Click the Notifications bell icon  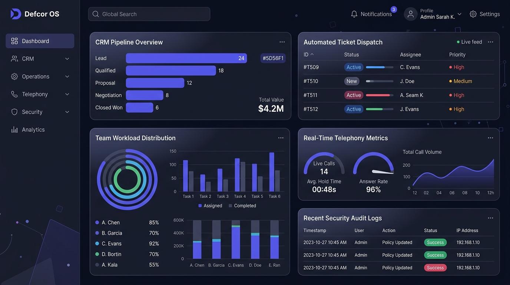(x=354, y=14)
